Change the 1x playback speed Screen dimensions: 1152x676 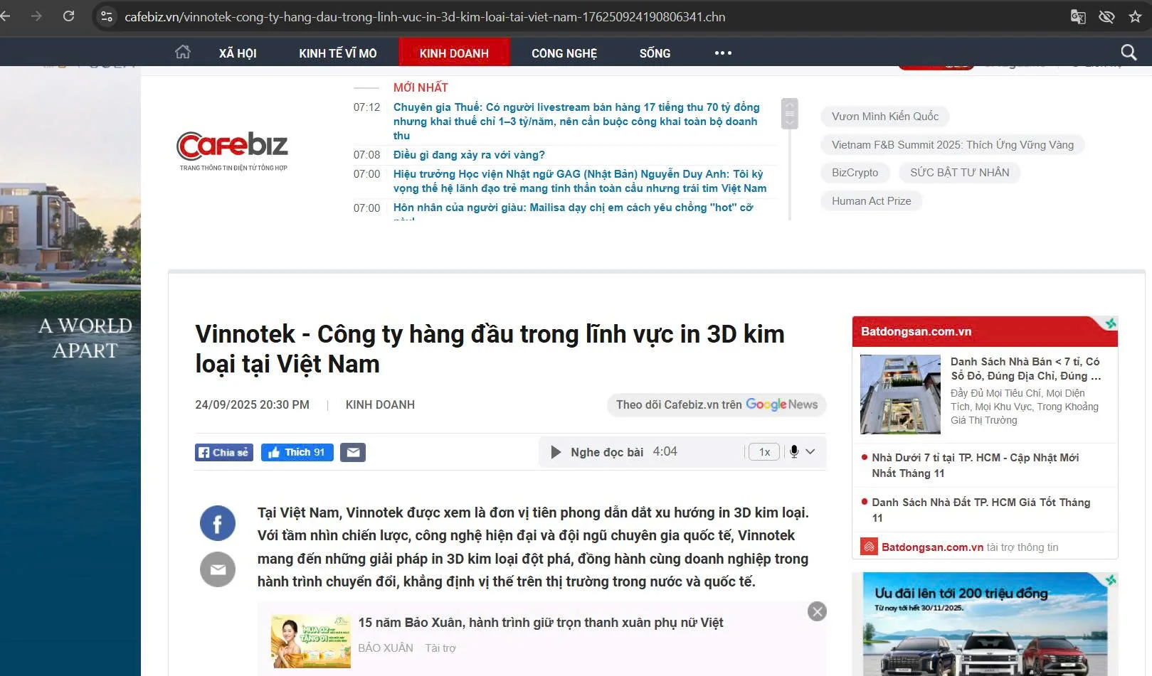[x=764, y=452]
